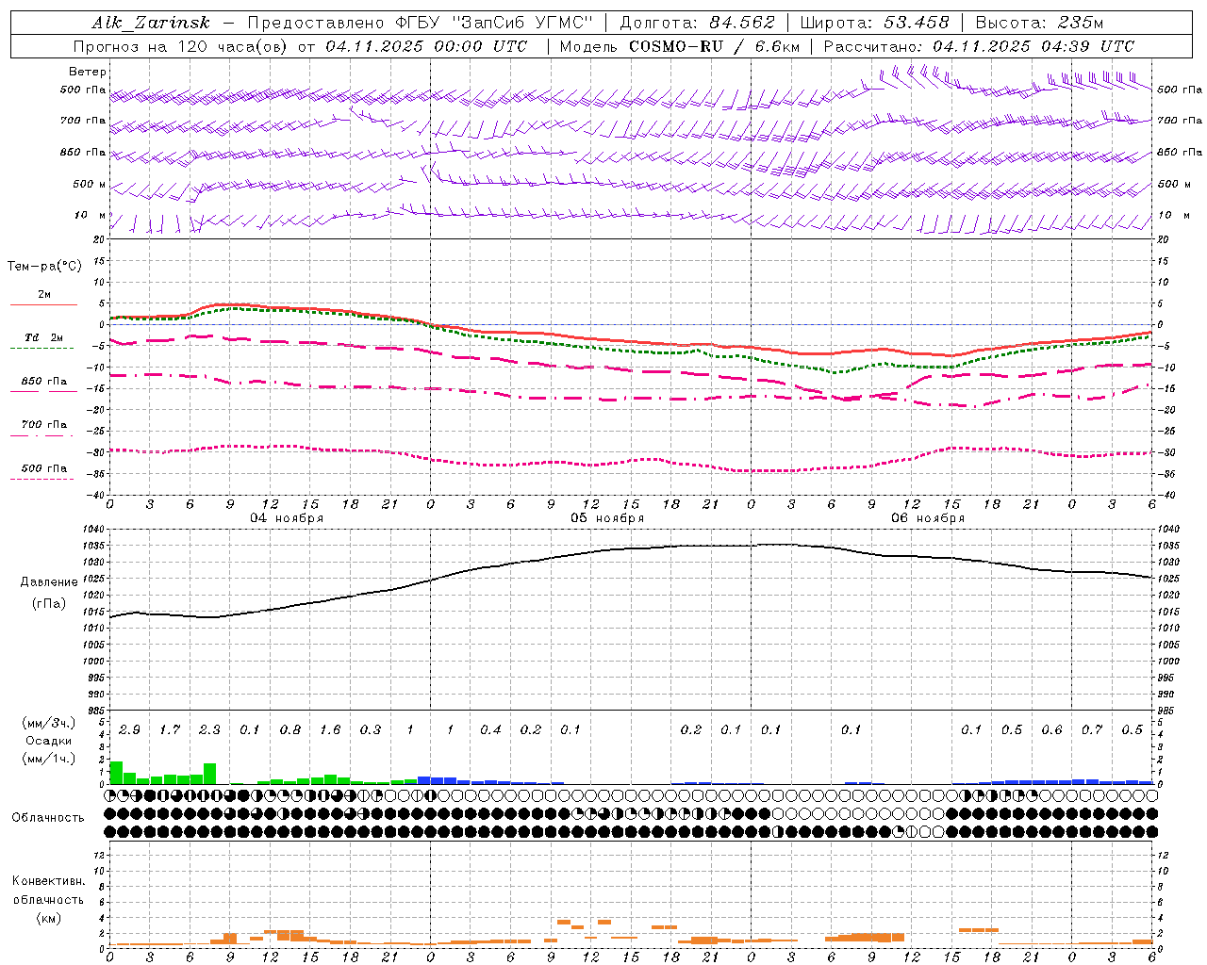
Task: Click the Высота: 235м value
Action: [x=1038, y=23]
